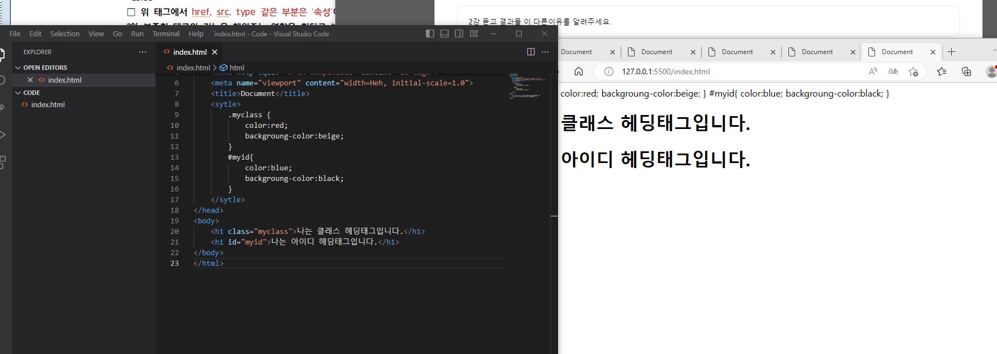The image size is (997, 354).
Task: Click the Translate icon in the address bar
Action: (893, 71)
